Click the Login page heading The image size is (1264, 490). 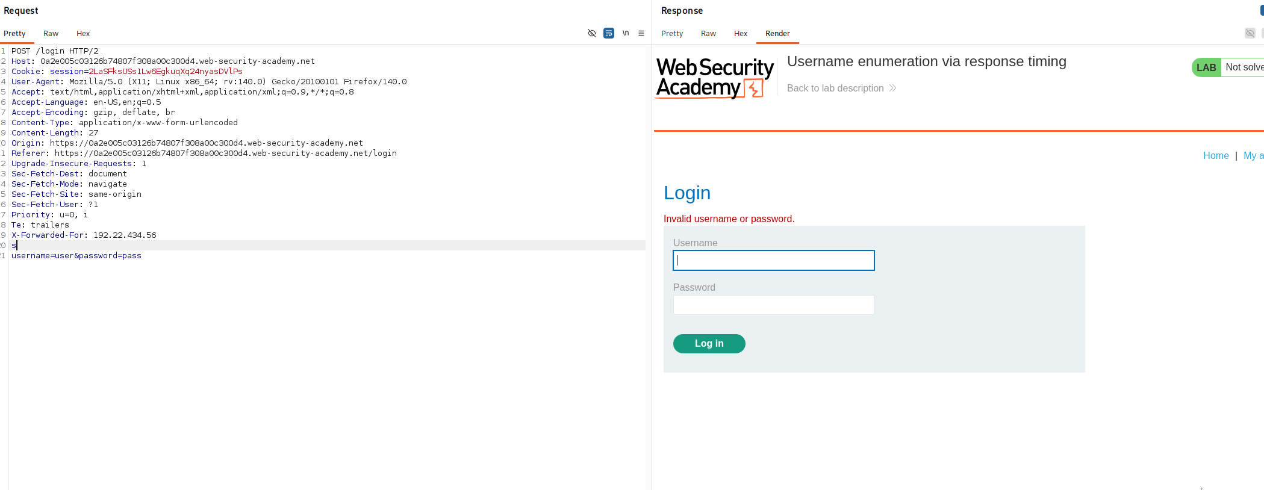pos(687,193)
